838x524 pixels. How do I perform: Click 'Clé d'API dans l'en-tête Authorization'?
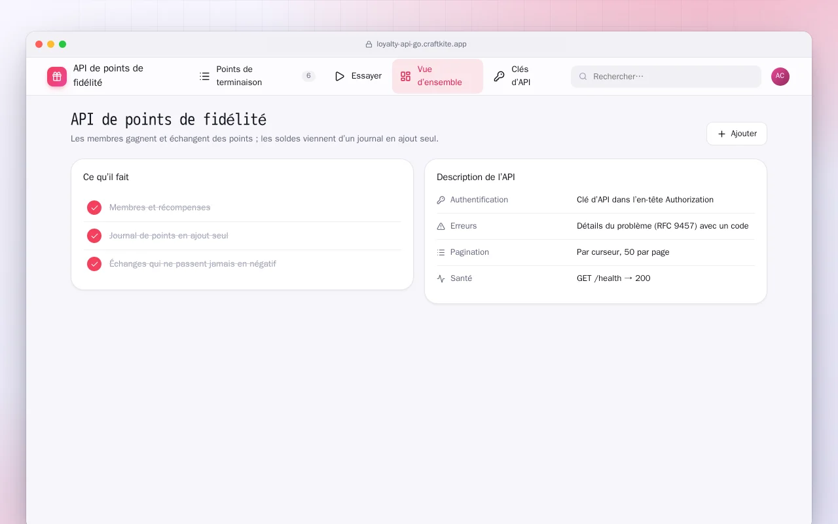pos(645,200)
